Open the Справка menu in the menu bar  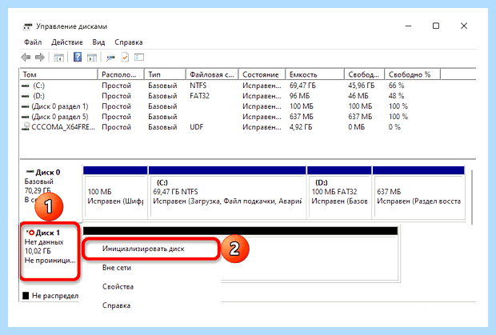pyautogui.click(x=129, y=42)
